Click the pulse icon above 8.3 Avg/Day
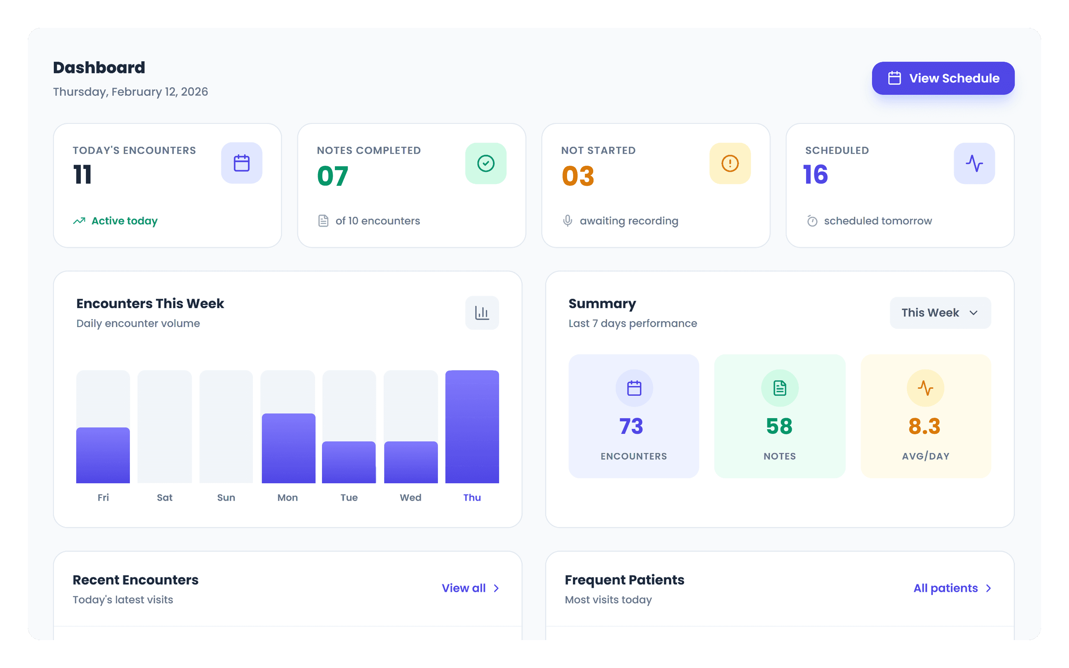Viewport: 1069px width, 668px height. (x=926, y=388)
